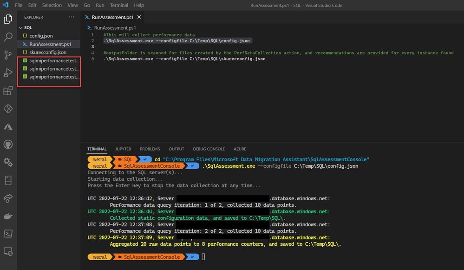Viewport: 464px width, 270px height.
Task: Click the PowerShell icon beside RunAssessment.ps1 in Explorer
Action: tap(25, 44)
